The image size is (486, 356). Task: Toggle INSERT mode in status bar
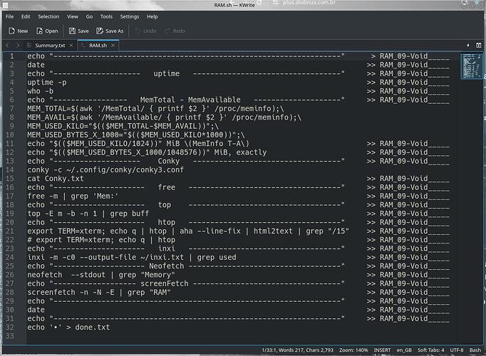click(x=382, y=350)
